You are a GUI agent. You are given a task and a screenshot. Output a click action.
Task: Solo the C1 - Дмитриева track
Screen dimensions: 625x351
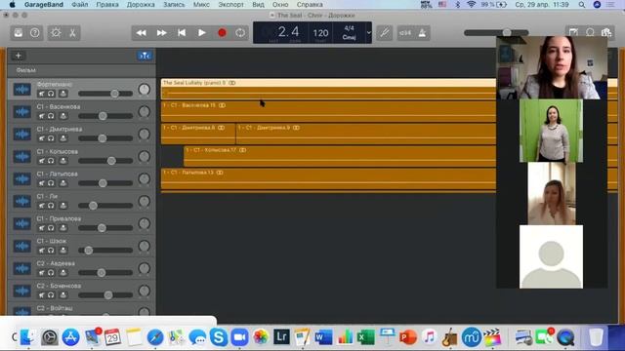tap(51, 138)
